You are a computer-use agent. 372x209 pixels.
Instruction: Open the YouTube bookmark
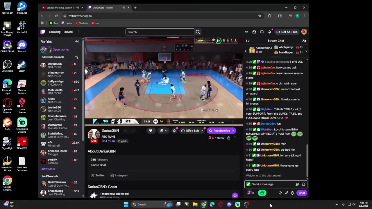(x=82, y=23)
